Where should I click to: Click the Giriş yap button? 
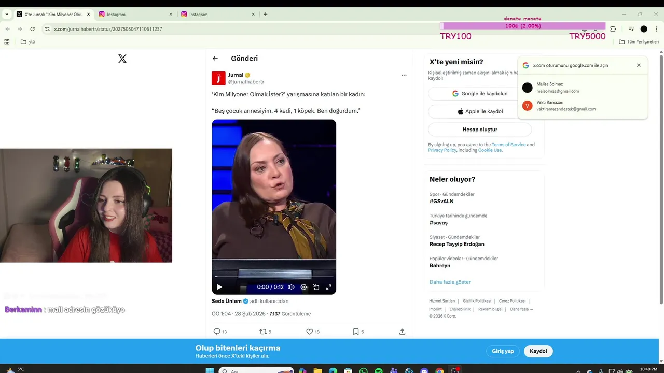click(x=503, y=351)
